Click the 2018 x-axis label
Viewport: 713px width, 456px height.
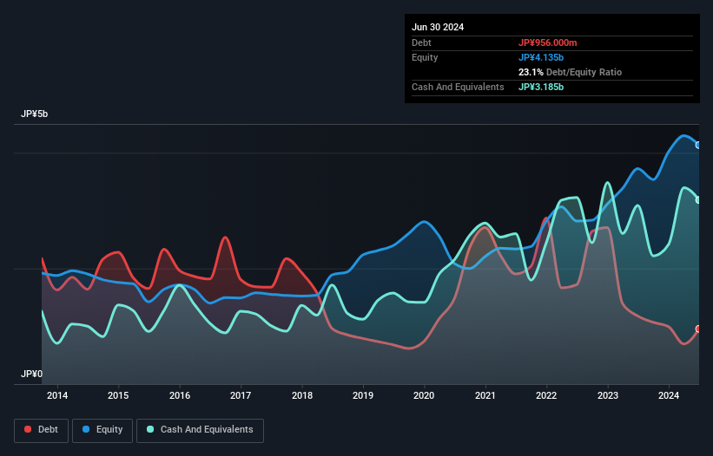click(x=302, y=395)
